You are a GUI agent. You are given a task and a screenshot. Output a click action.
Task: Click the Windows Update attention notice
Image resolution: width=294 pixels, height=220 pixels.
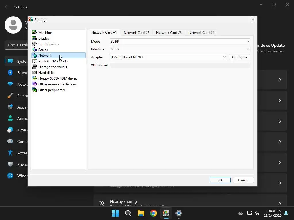(x=271, y=48)
